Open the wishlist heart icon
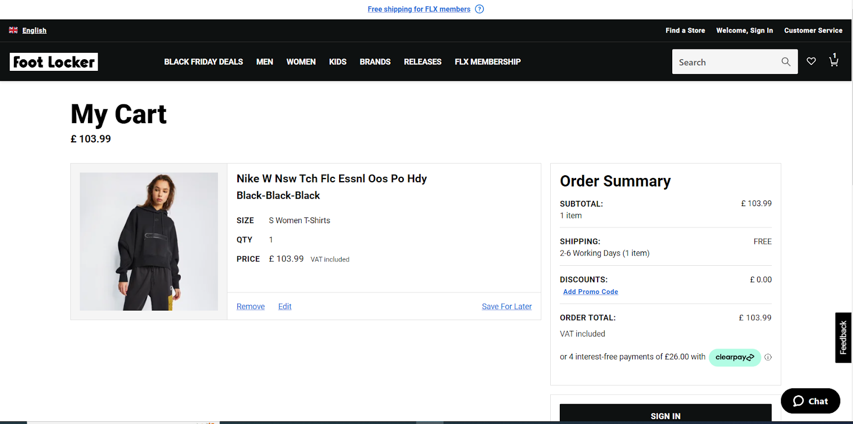Image resolution: width=853 pixels, height=424 pixels. [811, 61]
